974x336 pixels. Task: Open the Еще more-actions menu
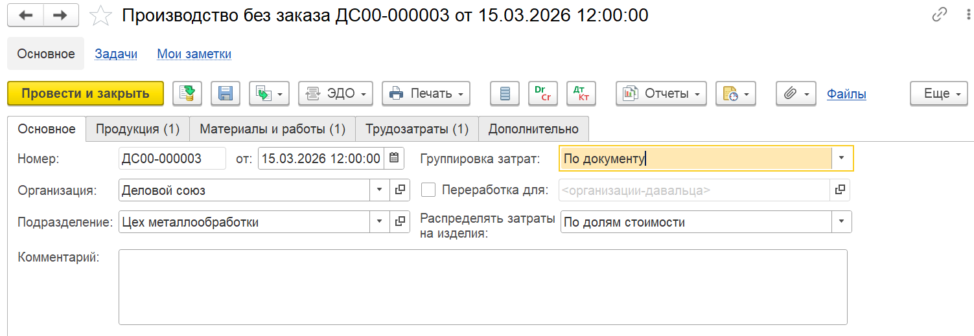(x=939, y=93)
